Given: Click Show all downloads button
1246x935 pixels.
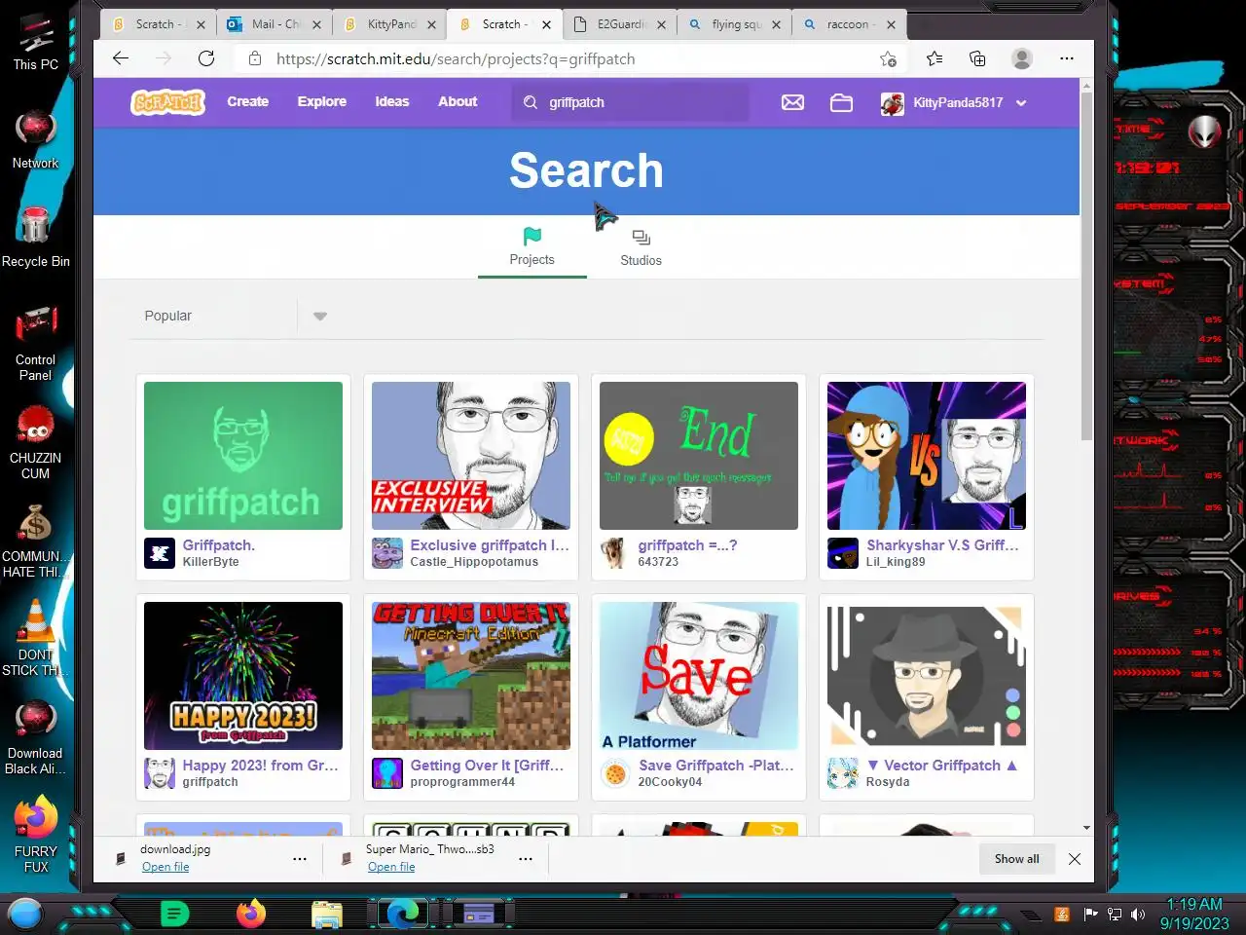Looking at the screenshot, I should click(1017, 859).
